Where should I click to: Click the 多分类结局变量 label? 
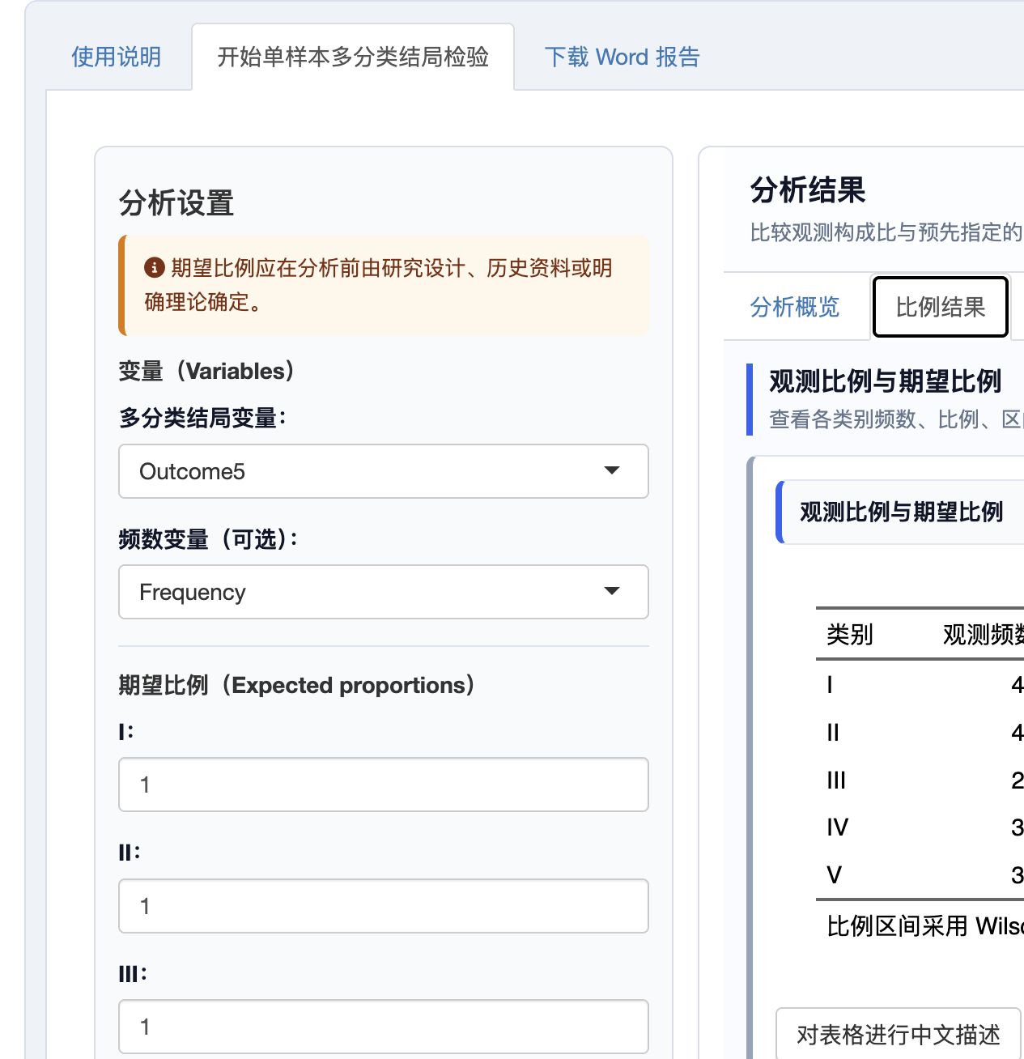tap(202, 418)
